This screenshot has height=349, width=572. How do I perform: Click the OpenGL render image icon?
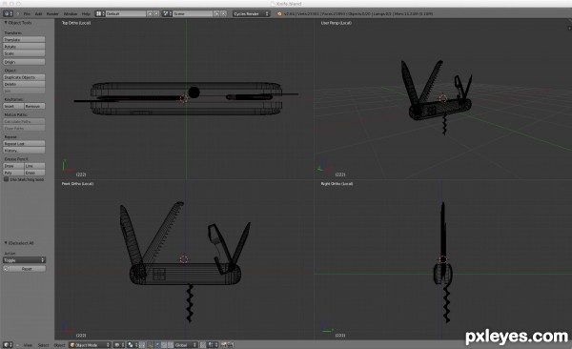[x=224, y=344]
